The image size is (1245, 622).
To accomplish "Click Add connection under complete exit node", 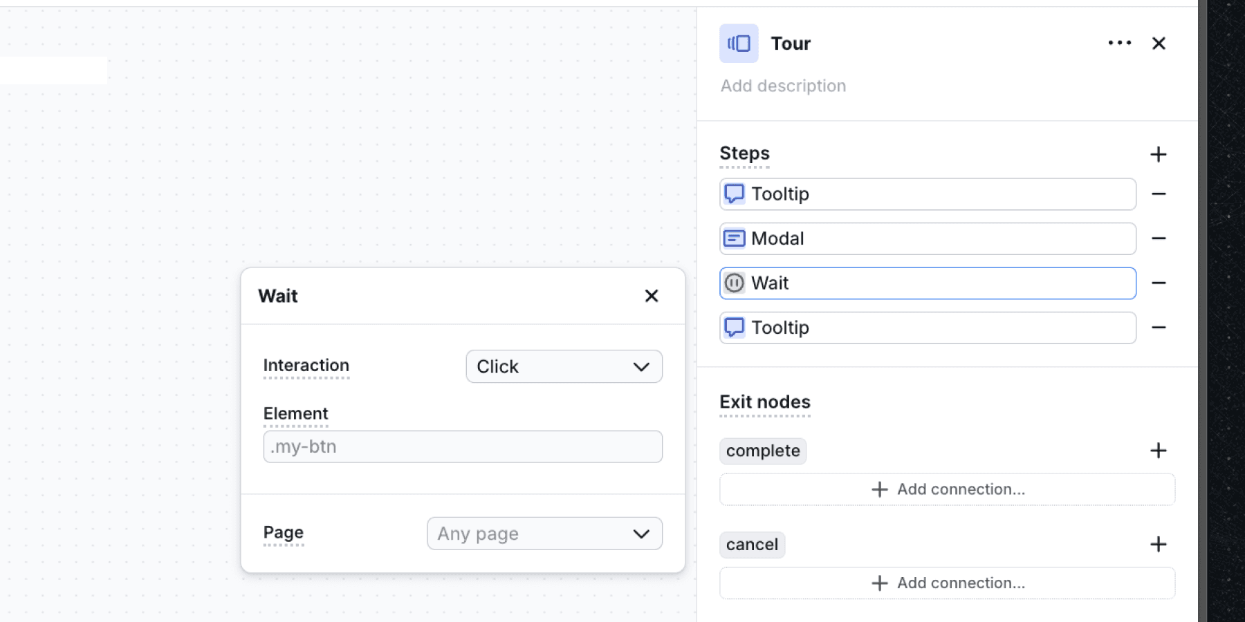I will [x=947, y=489].
